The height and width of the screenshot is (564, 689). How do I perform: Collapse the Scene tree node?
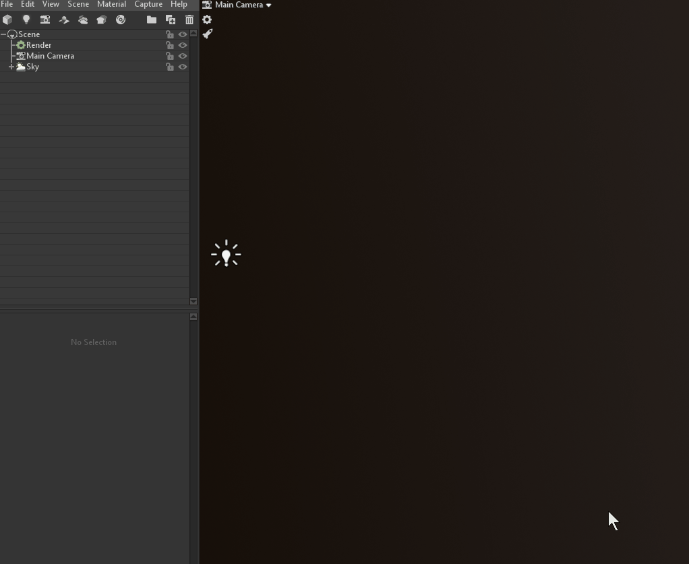pyautogui.click(x=3, y=34)
